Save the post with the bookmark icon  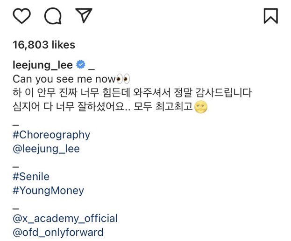click(x=270, y=16)
